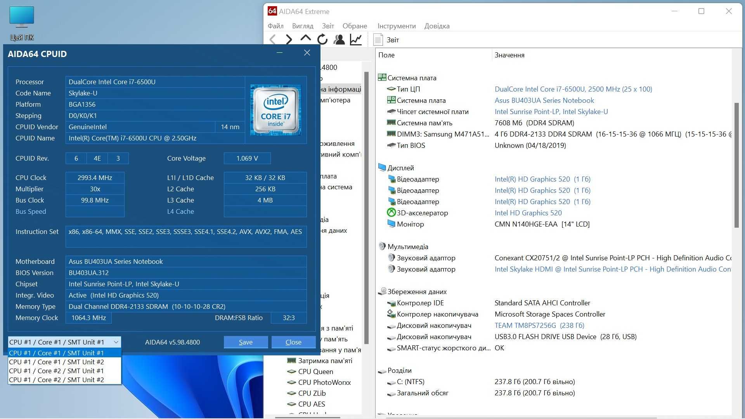Choose CPU #1 / Core #2 / SMT Unit #1
Viewport: 745px width, 419px height.
click(64, 371)
